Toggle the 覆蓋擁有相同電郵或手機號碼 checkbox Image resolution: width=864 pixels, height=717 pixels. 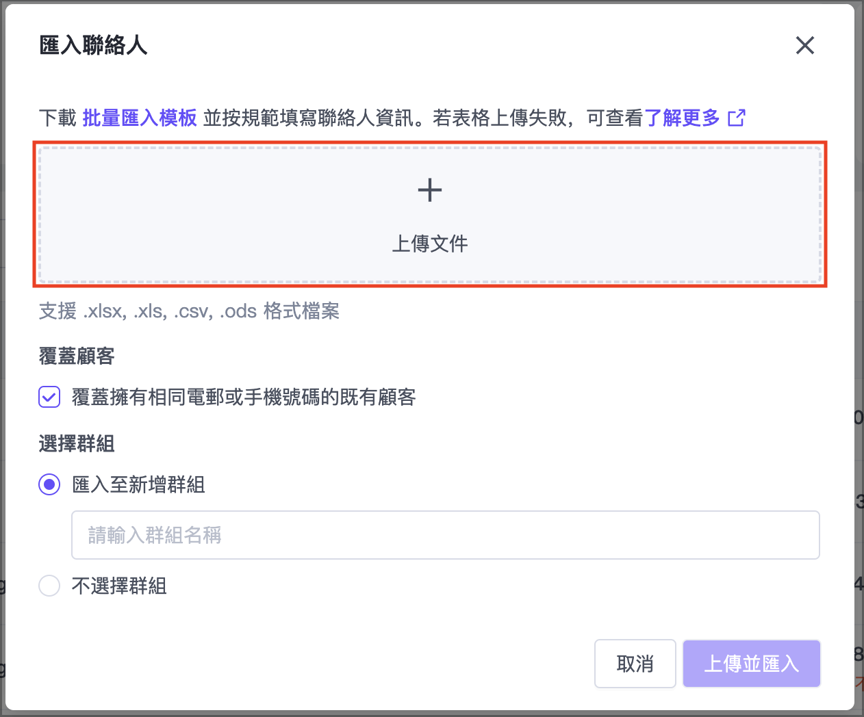49,397
